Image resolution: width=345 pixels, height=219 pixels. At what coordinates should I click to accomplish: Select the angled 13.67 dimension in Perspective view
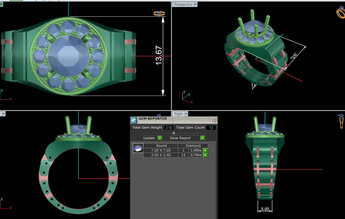(294, 56)
